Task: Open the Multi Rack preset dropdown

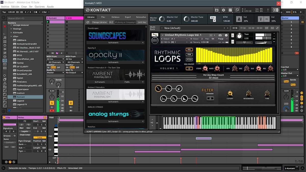Action: [x=195, y=28]
